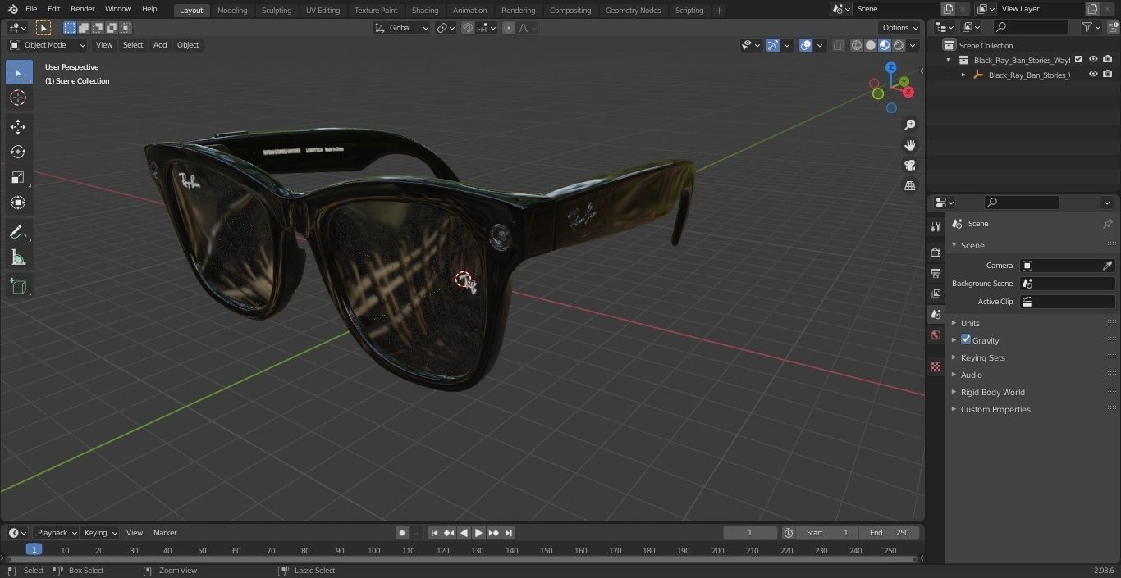Image resolution: width=1121 pixels, height=578 pixels.
Task: Uncheck the Black_Ray_Ban_Stories_Wayf collection exclude checkbox
Action: (1078, 59)
